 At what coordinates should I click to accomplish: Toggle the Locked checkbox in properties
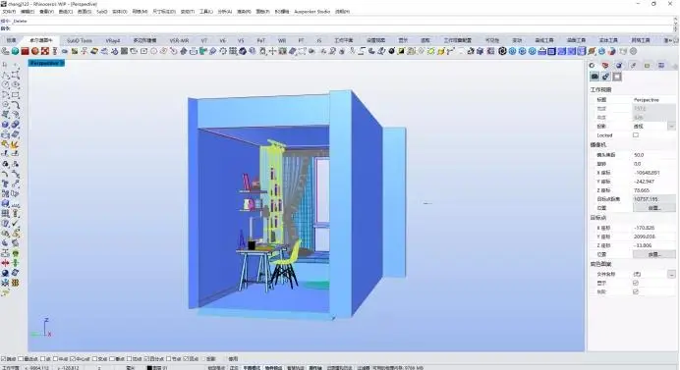coord(636,135)
